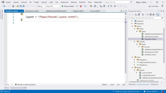Viewport: 166px width, 93px height.
Task: Toggle Show All Files in Solution Explorer
Action: click(x=153, y=14)
